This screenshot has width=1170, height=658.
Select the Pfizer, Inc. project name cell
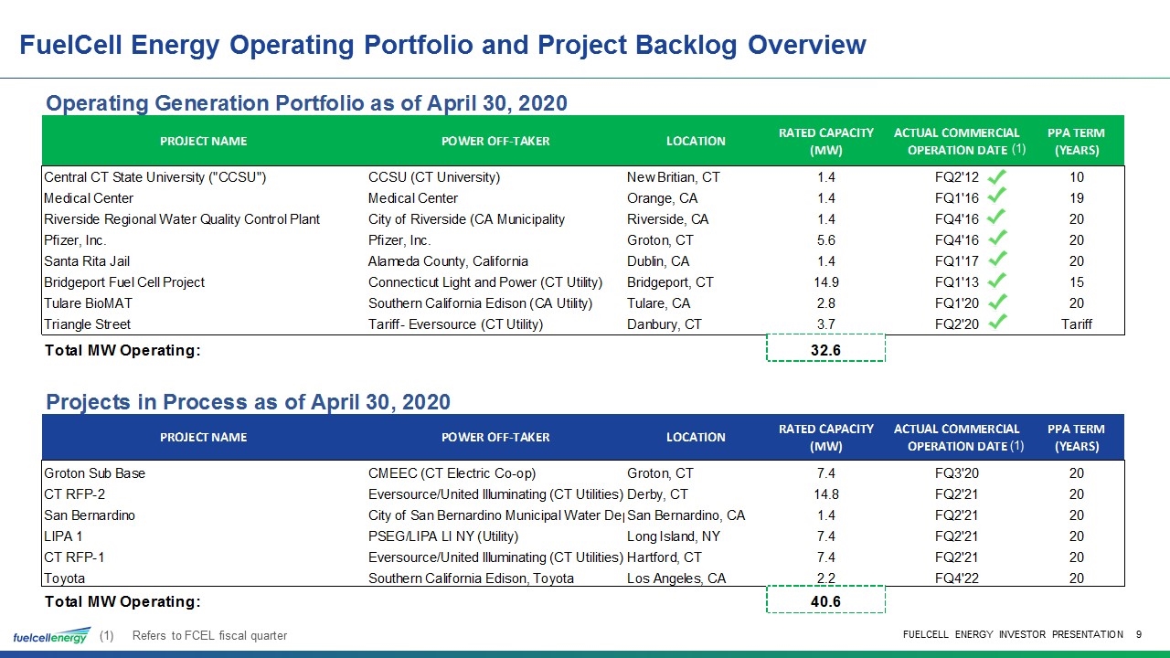coord(75,240)
